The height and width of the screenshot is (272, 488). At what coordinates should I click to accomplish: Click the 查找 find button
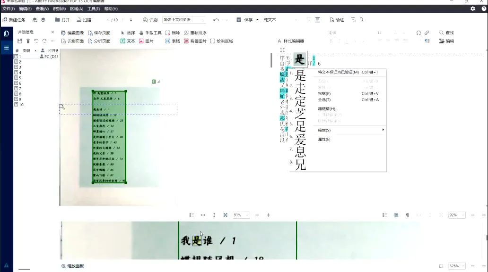coord(446,33)
